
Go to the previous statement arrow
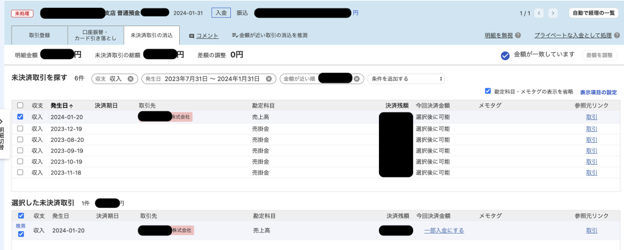coord(539,13)
